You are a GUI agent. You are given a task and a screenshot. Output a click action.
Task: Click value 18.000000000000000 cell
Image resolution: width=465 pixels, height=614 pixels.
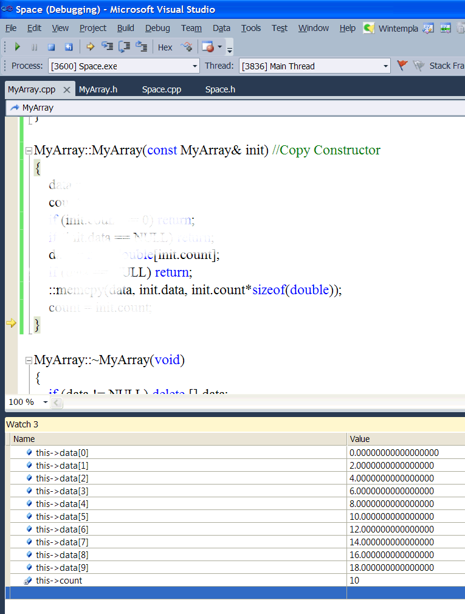(406, 567)
